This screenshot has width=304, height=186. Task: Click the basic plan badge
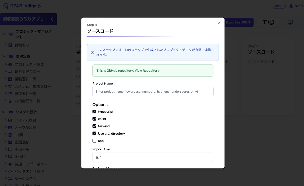(x=279, y=6)
